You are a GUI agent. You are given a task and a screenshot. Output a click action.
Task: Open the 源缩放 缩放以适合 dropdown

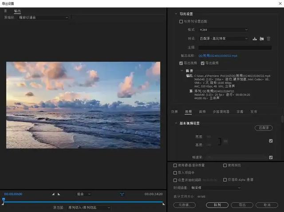43,17
